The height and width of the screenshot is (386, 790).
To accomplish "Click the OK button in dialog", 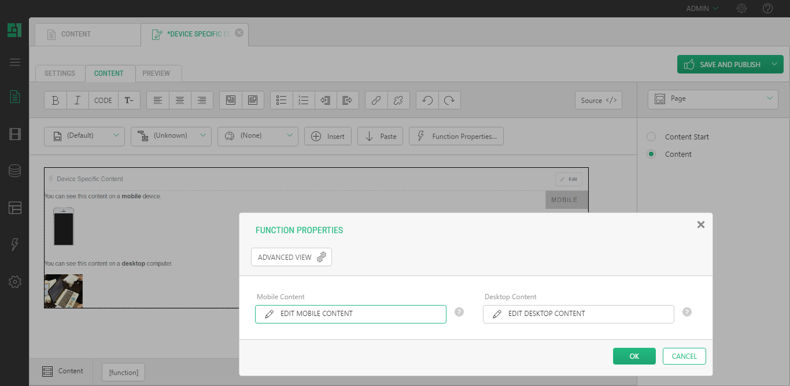I will [x=634, y=356].
